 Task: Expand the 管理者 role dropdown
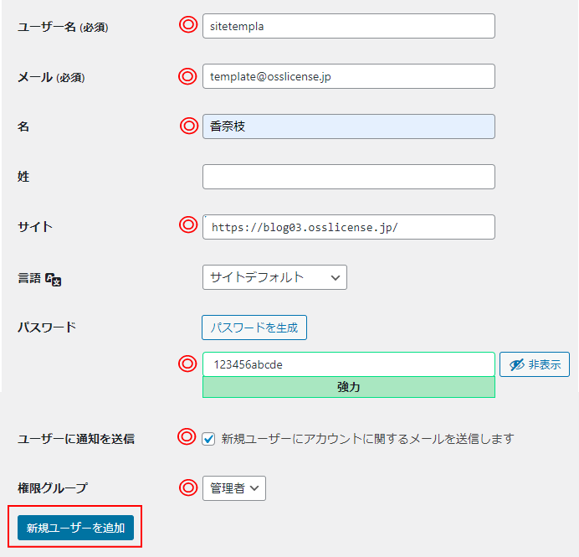(234, 488)
